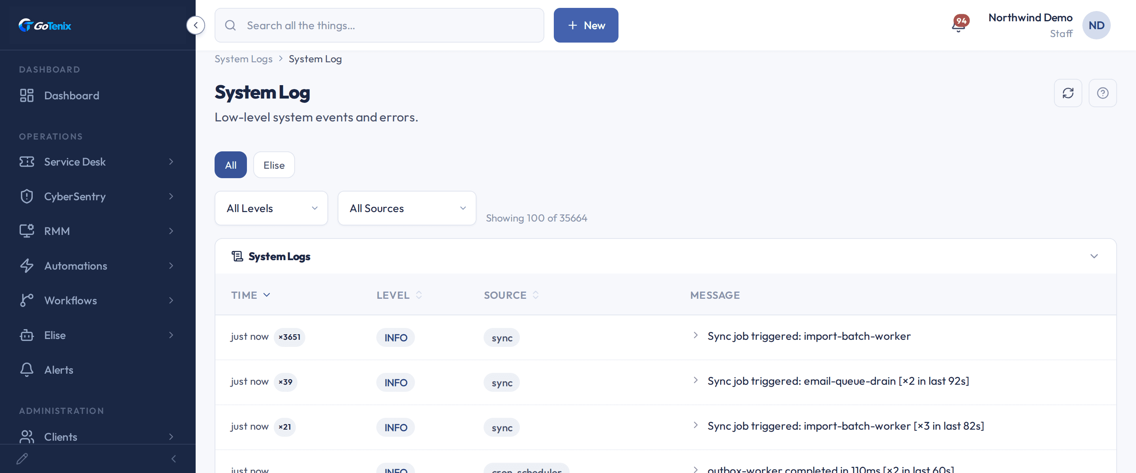Expand the CyberSentry submenu chevron
The height and width of the screenshot is (473, 1136).
coord(171,196)
